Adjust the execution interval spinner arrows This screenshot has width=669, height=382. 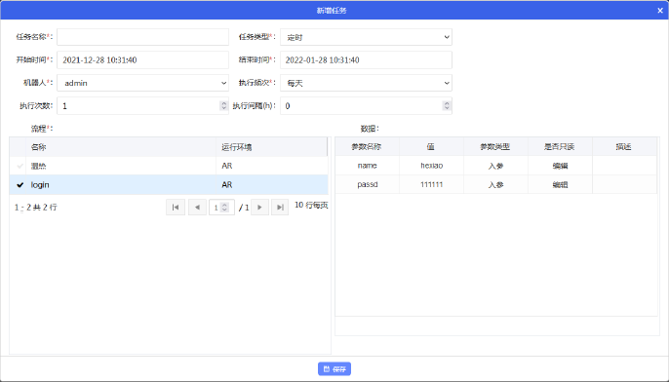(x=447, y=105)
